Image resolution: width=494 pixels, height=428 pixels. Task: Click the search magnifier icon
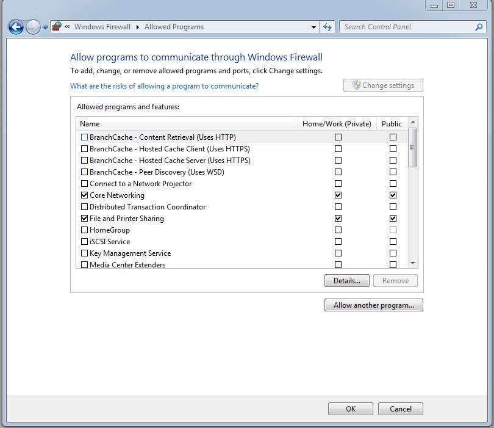tap(479, 27)
